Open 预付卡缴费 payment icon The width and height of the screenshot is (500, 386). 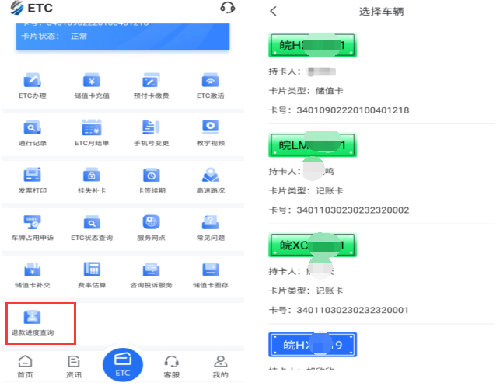pyautogui.click(x=151, y=85)
